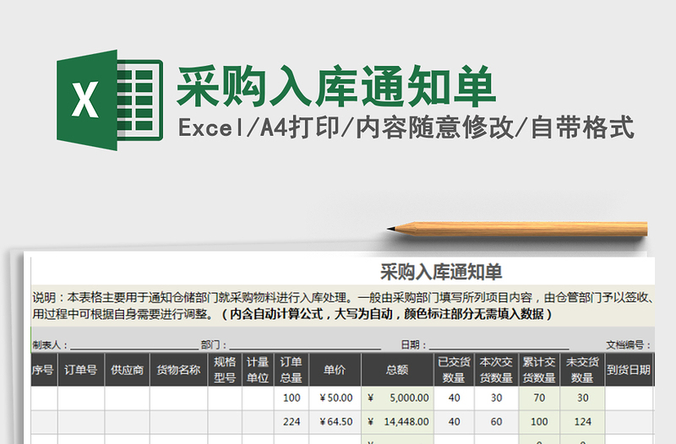Select the 未交货数量 column header
Screen dimensions: 676x444
(582, 370)
